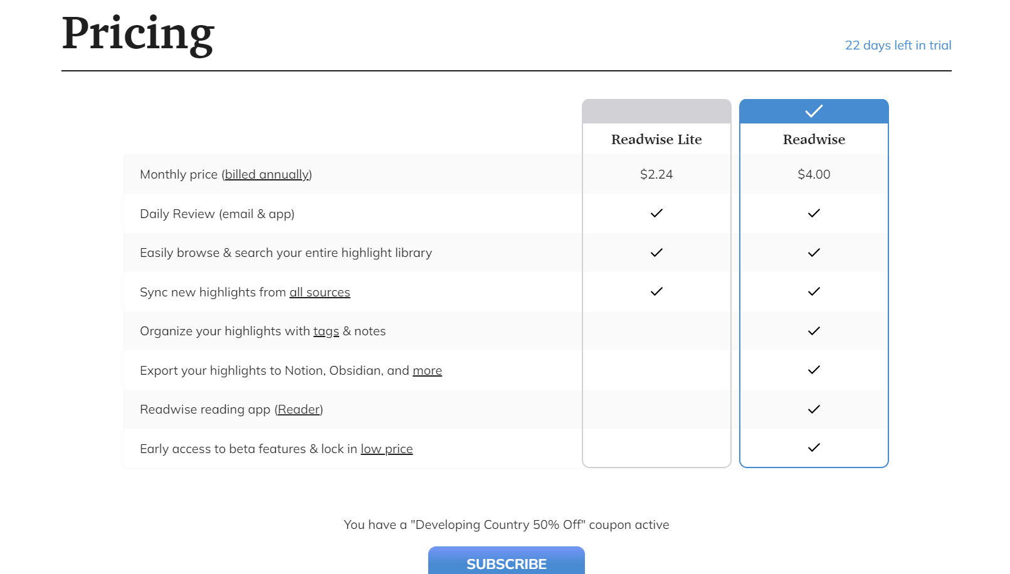Click Daily Review checkmark under Readwise column
1010x574 pixels.
[x=814, y=213]
